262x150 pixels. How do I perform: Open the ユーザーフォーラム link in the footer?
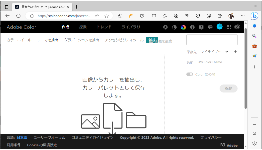(49, 137)
